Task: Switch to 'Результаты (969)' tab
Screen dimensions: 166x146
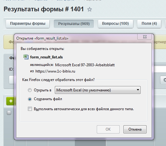Action: 74,24
